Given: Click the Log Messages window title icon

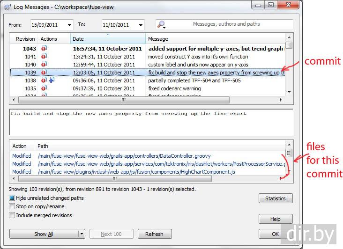Looking at the screenshot, I should click(7, 7).
